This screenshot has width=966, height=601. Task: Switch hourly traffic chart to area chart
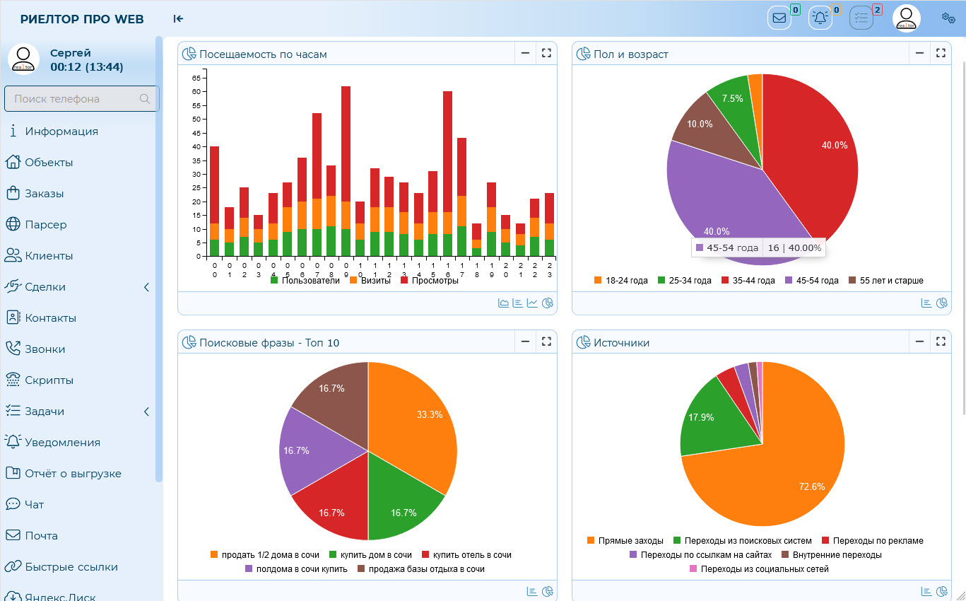504,303
